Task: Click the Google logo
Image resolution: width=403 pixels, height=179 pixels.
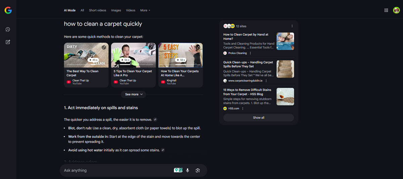Action: (8, 10)
